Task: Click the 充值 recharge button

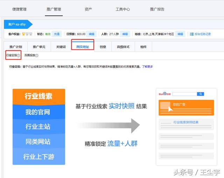Action: [x=57, y=34]
